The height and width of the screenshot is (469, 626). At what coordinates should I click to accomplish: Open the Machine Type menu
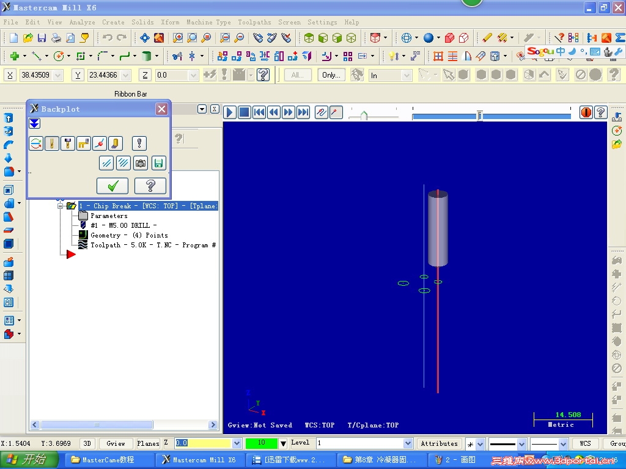coord(208,23)
